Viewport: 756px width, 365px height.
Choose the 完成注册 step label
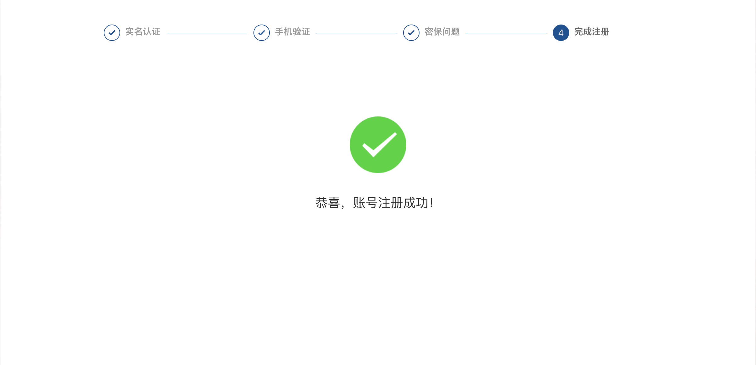(x=592, y=32)
